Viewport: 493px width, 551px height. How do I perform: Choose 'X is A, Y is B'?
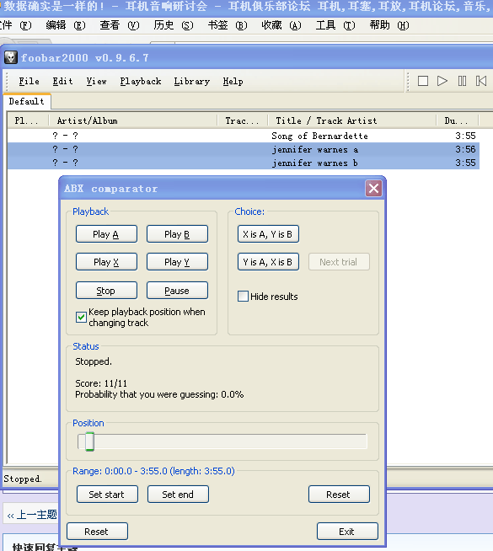pyautogui.click(x=268, y=234)
